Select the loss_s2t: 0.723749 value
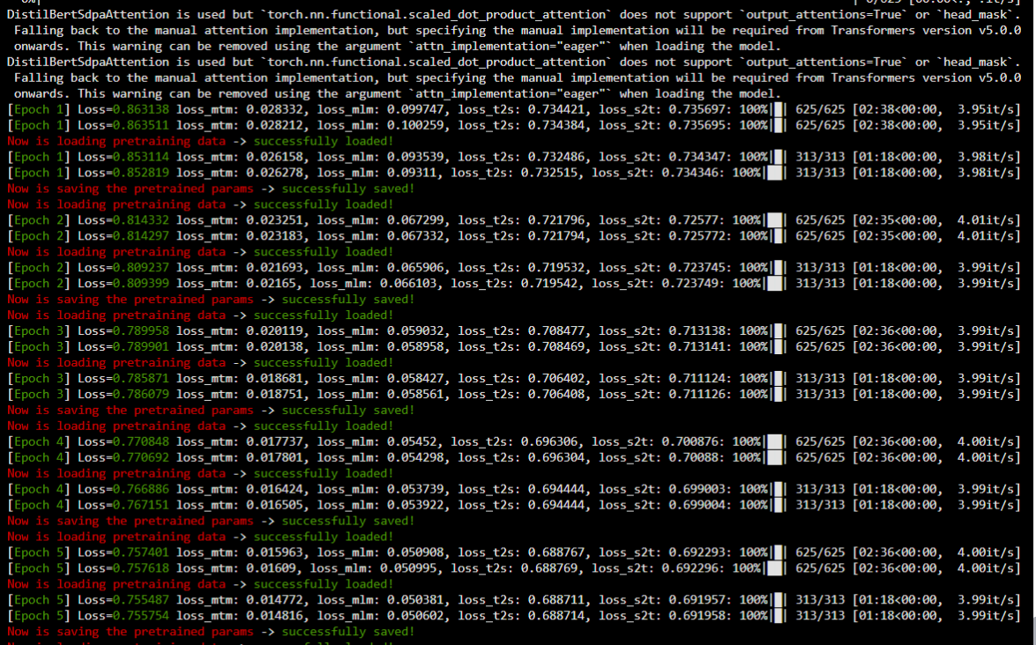1036x645 pixels. 655,284
